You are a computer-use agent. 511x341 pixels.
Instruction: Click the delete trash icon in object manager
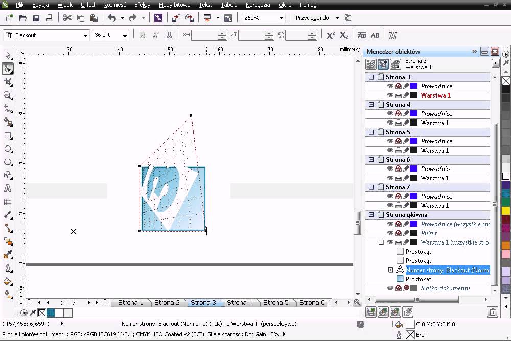[x=493, y=312]
